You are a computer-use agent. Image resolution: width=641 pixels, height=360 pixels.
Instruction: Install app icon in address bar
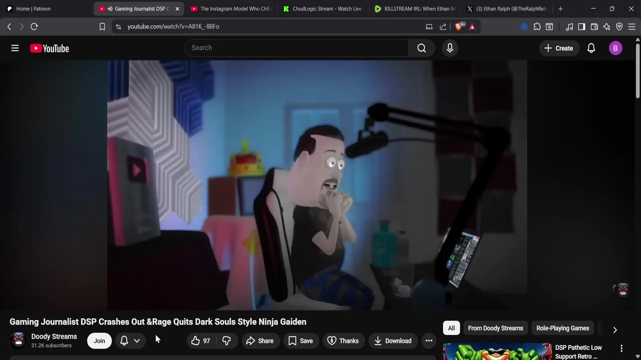point(429,26)
